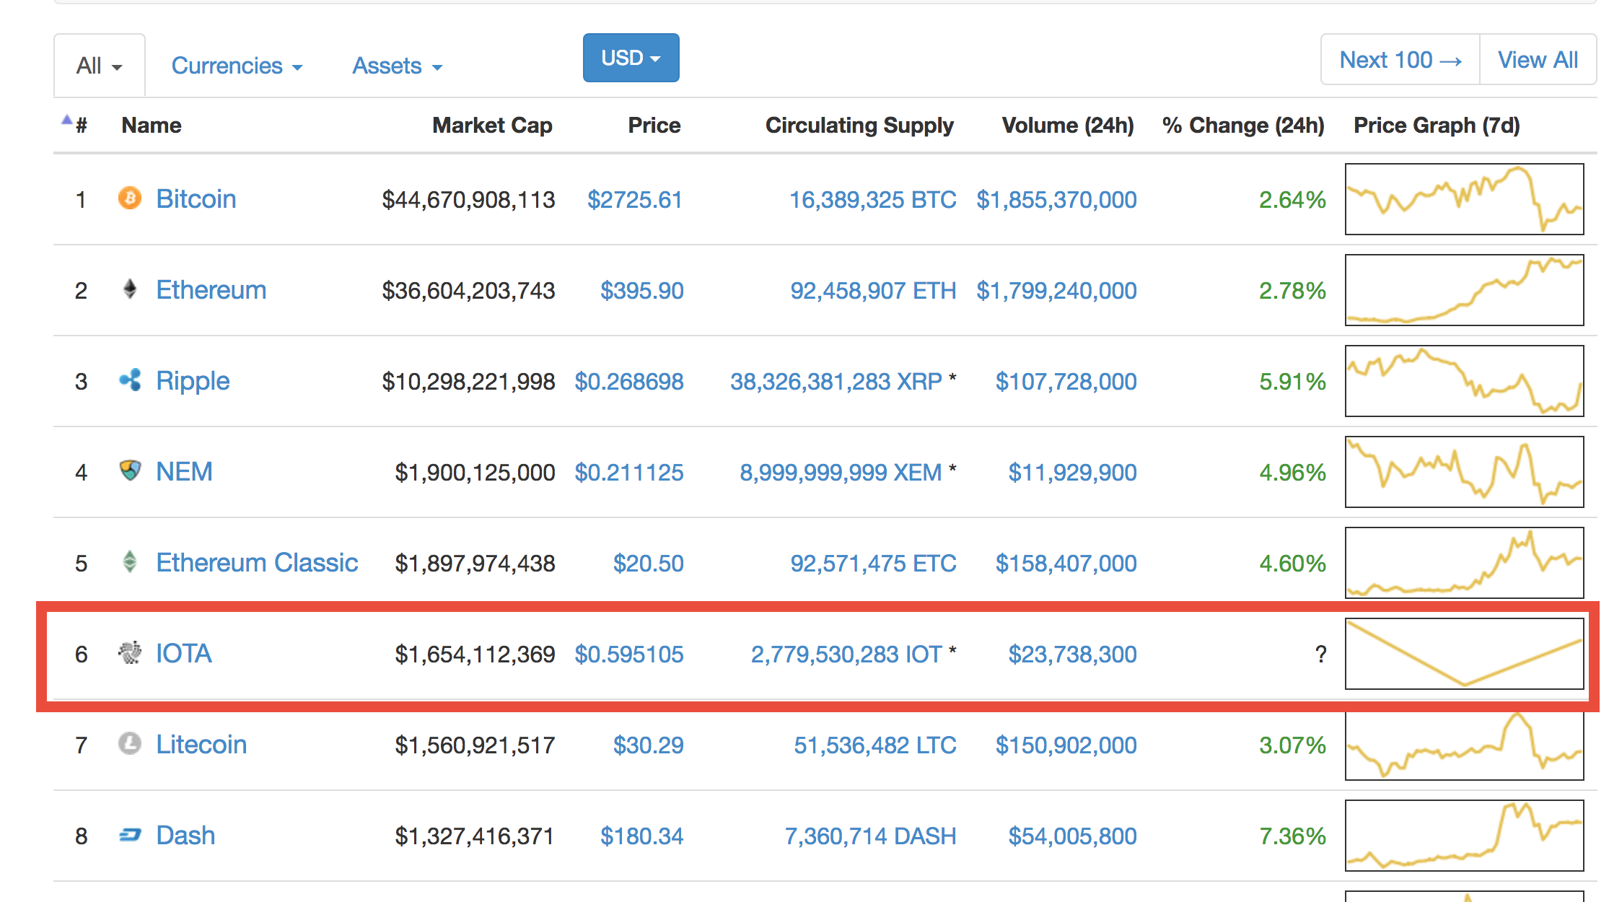
Task: Click Ripple price $0.268698
Action: coord(629,382)
